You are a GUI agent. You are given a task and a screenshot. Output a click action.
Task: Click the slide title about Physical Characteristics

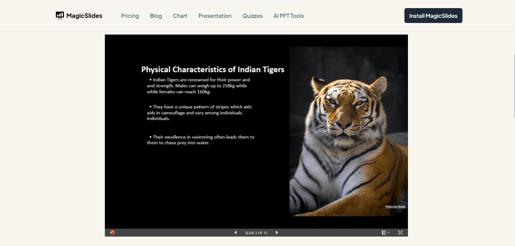coord(213,70)
